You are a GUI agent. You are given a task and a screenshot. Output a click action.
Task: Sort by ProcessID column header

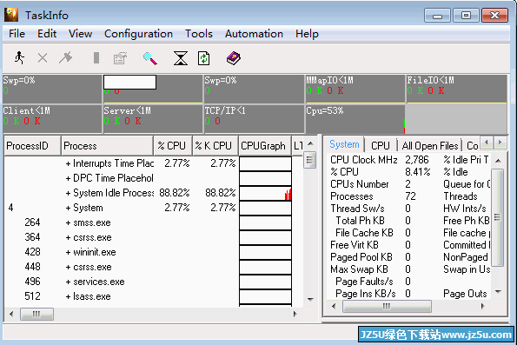[32, 146]
